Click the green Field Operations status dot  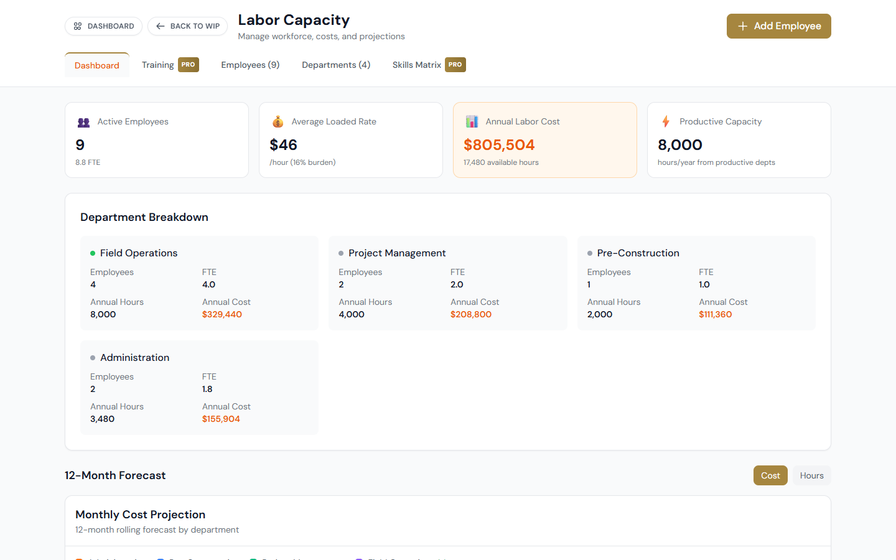tap(93, 253)
